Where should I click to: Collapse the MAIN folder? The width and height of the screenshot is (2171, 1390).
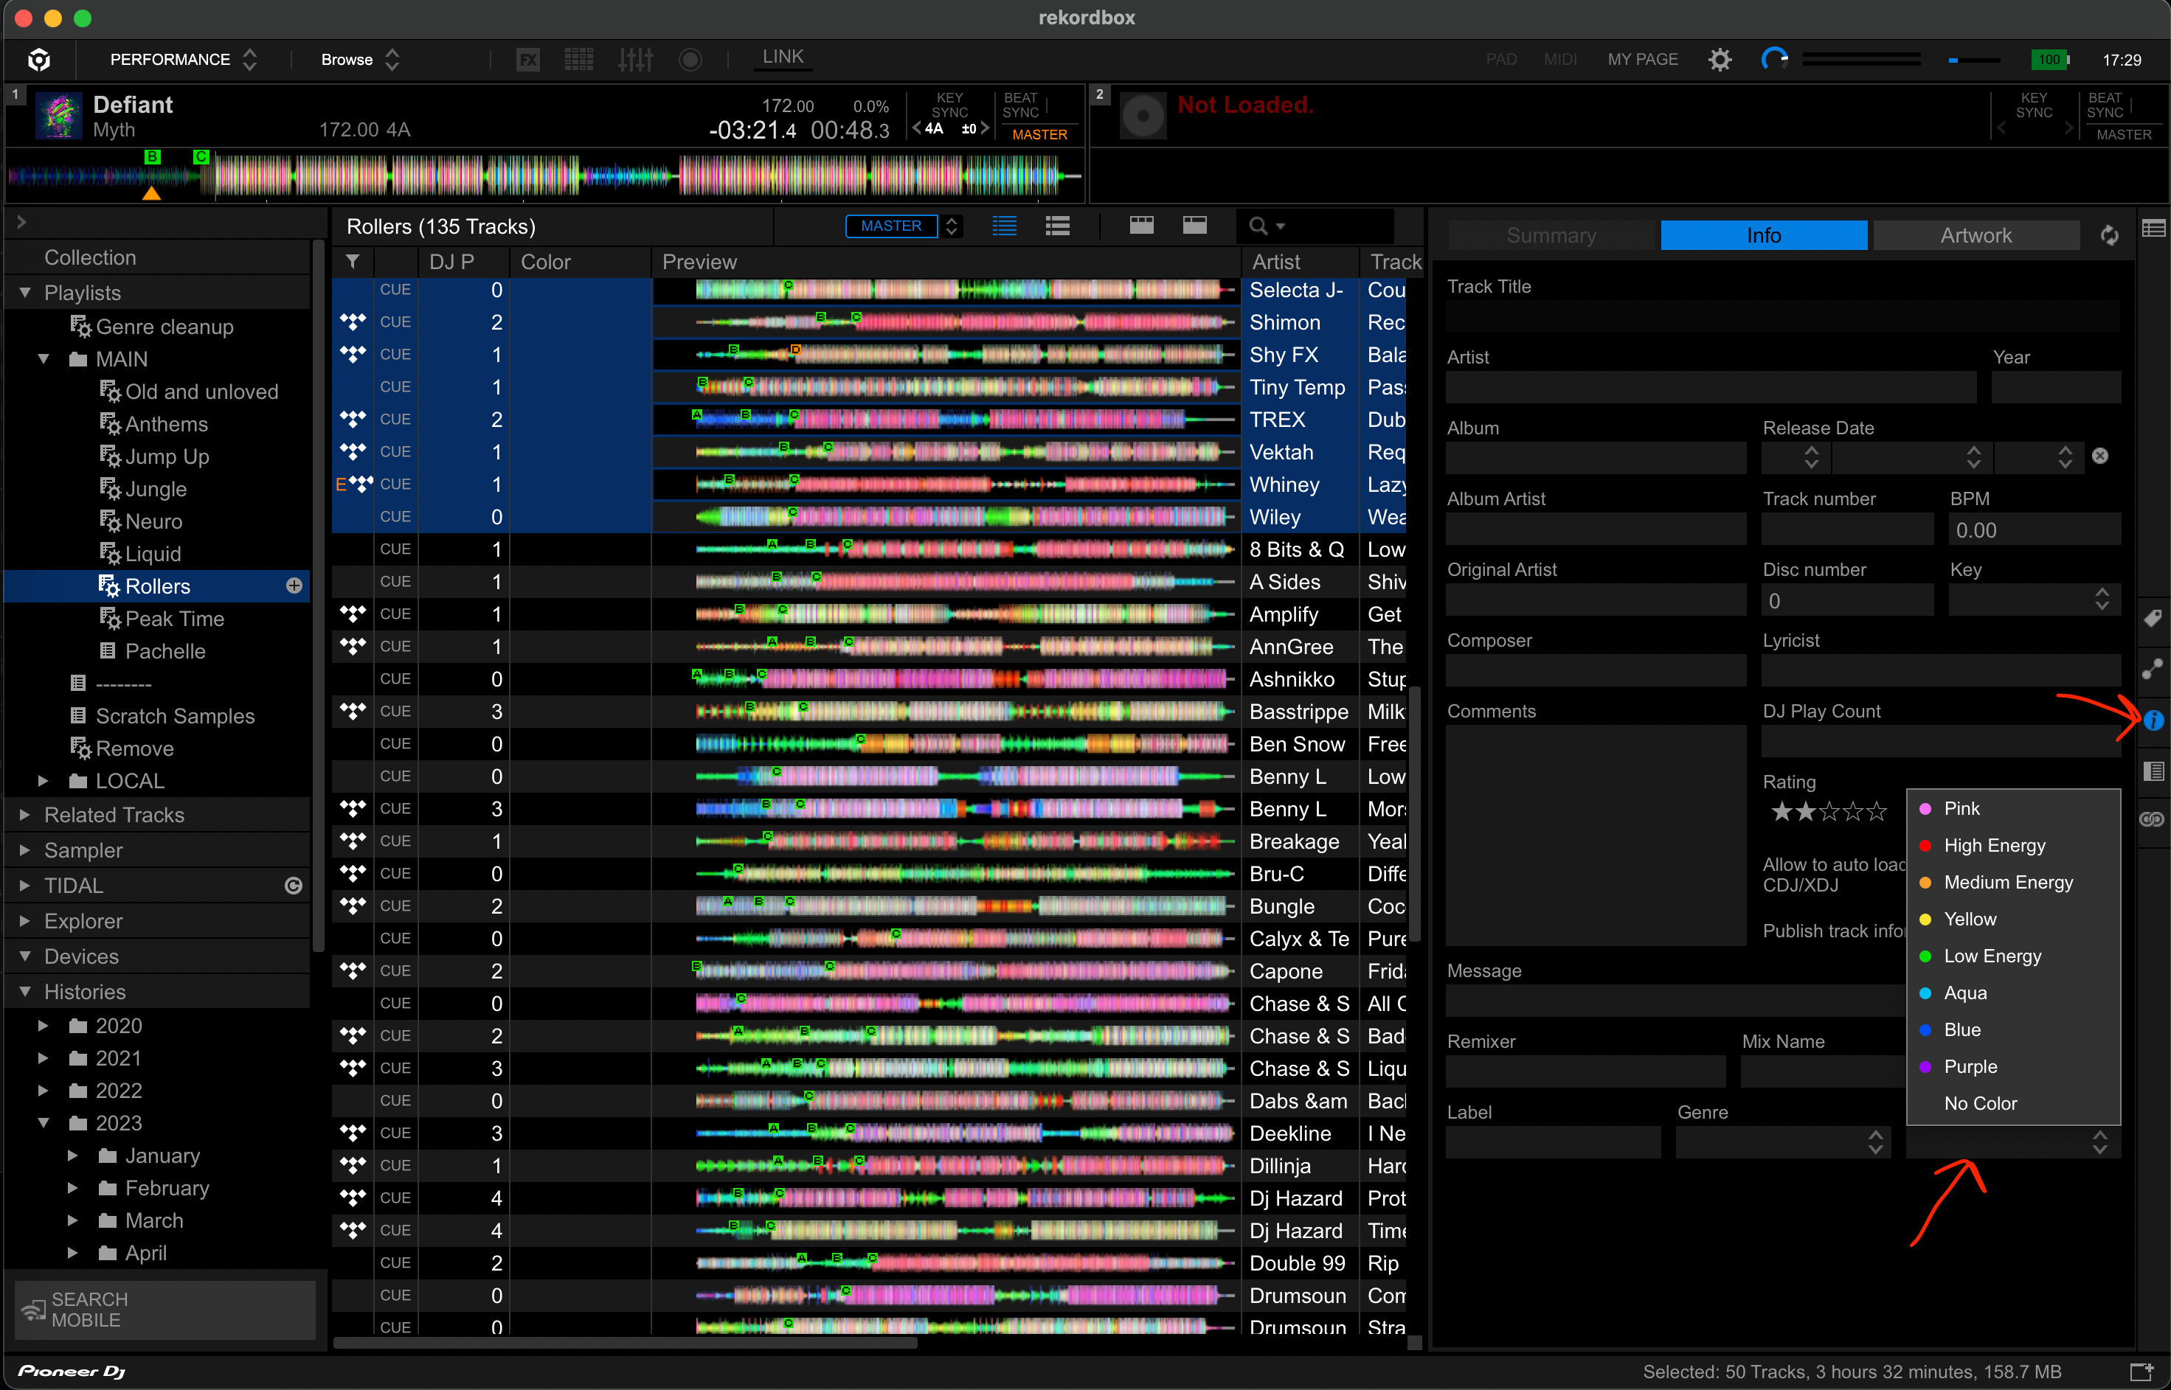44,359
